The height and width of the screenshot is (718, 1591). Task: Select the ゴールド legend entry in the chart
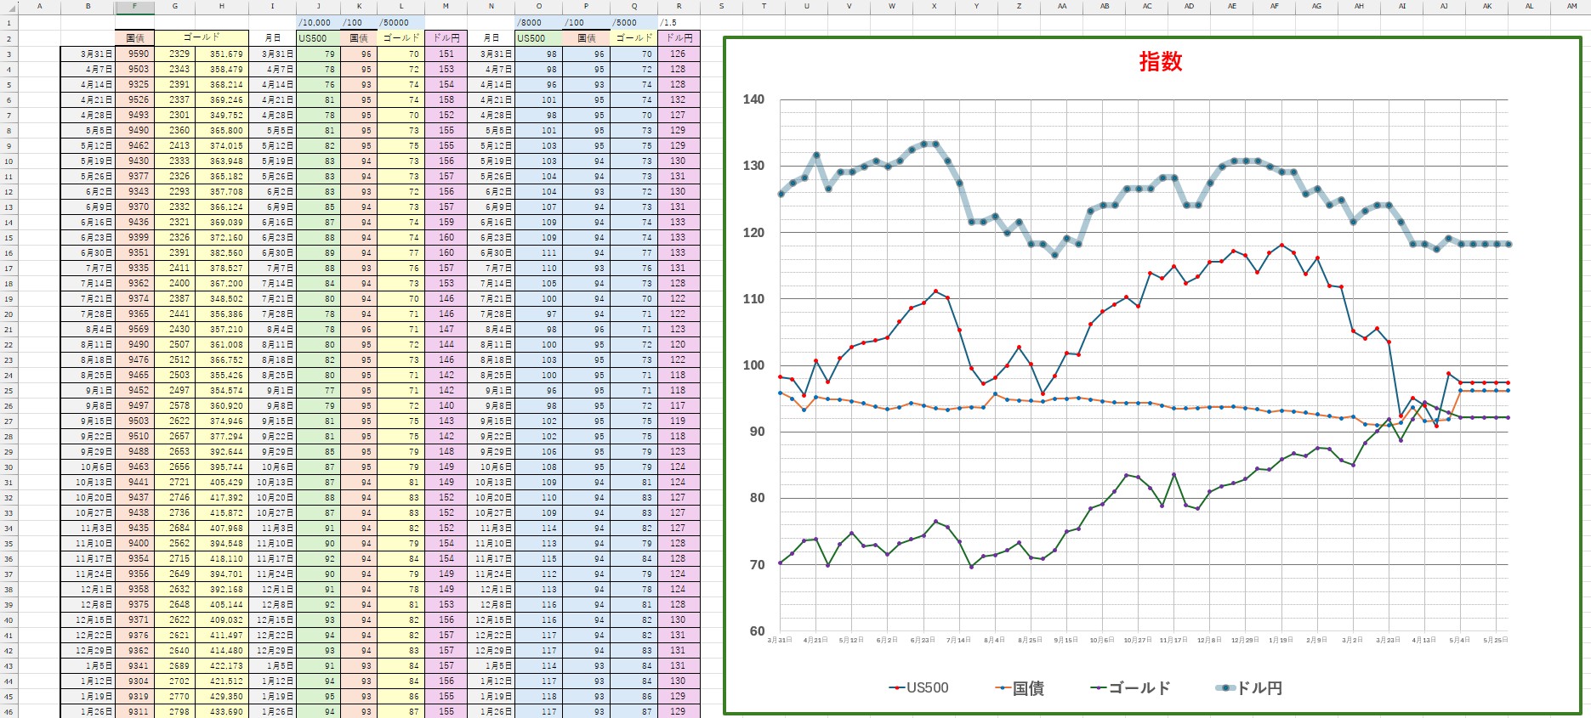(x=1131, y=688)
